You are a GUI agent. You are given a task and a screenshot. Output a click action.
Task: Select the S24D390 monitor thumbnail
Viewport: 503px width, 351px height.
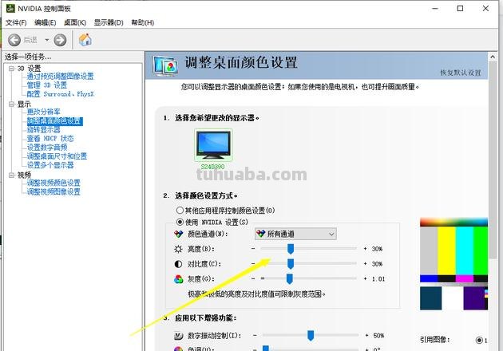(213, 145)
